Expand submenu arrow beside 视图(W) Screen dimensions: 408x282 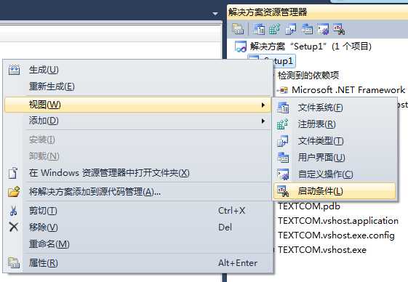[x=263, y=105]
